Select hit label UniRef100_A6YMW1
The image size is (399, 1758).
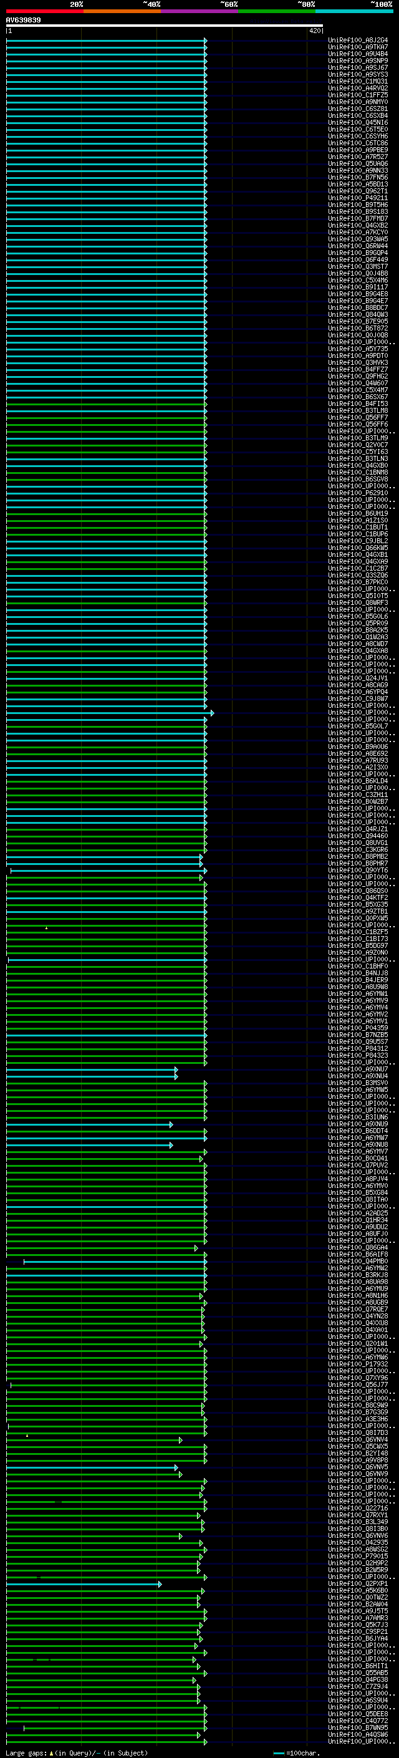pyautogui.click(x=358, y=993)
